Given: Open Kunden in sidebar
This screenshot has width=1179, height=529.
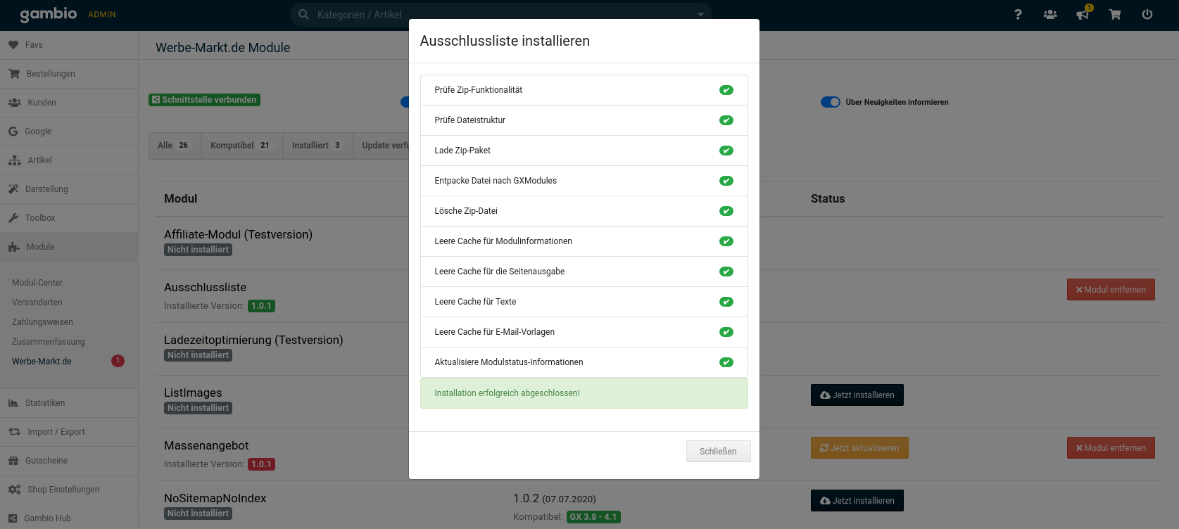Looking at the screenshot, I should pos(69,102).
